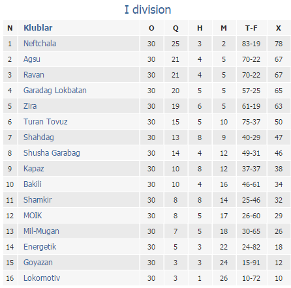Click the Goyazan club name
This screenshot has width=291, height=288.
(38, 263)
